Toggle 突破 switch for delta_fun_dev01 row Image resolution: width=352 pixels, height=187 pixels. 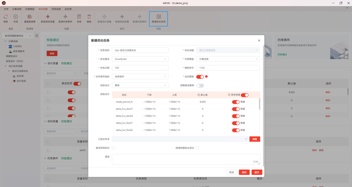tap(236, 109)
